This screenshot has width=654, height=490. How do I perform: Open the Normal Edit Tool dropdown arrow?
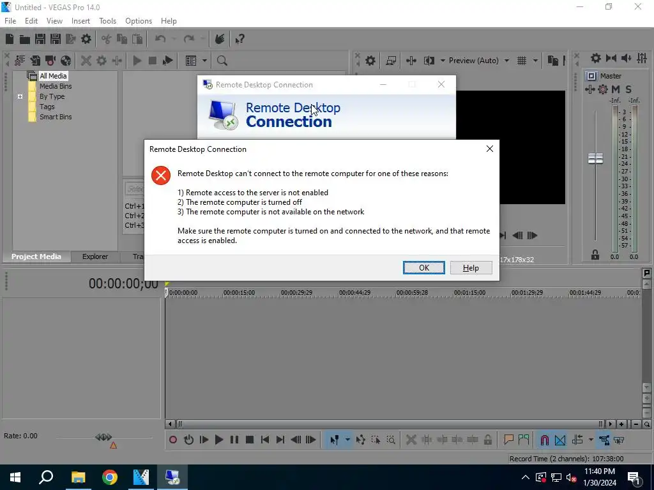(347, 440)
